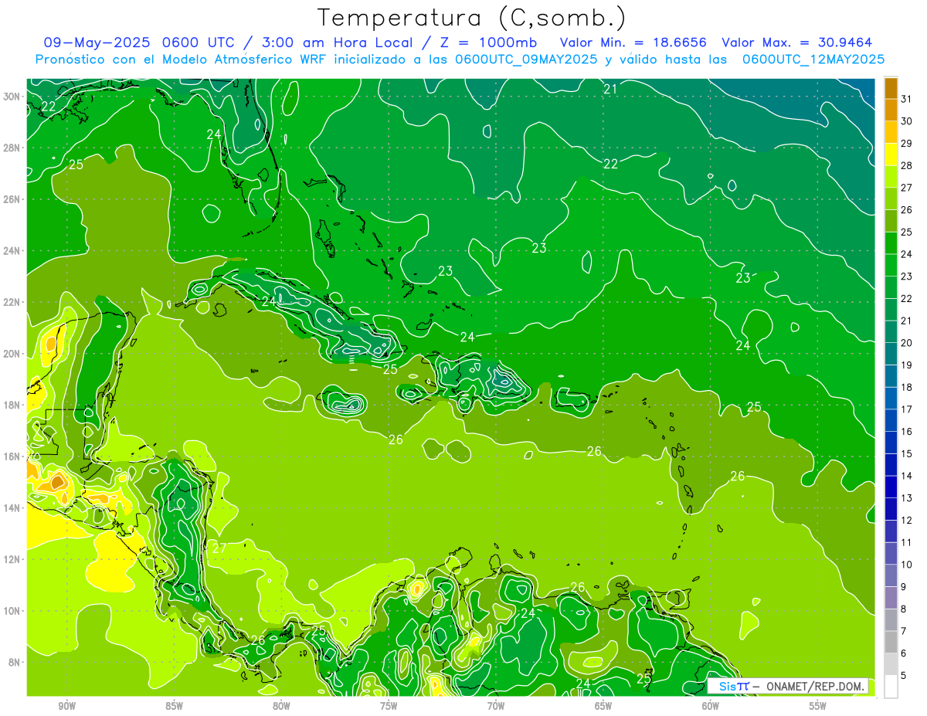
Task: Click the white swatch at the legend bottom
Action: click(891, 687)
